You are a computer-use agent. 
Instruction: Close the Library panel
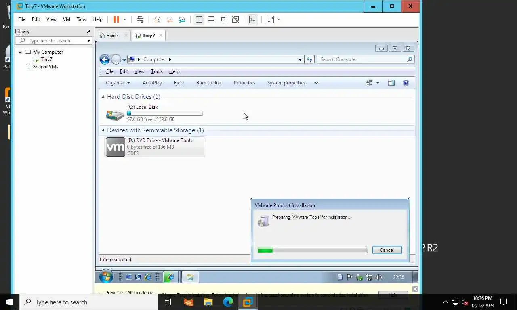[89, 31]
